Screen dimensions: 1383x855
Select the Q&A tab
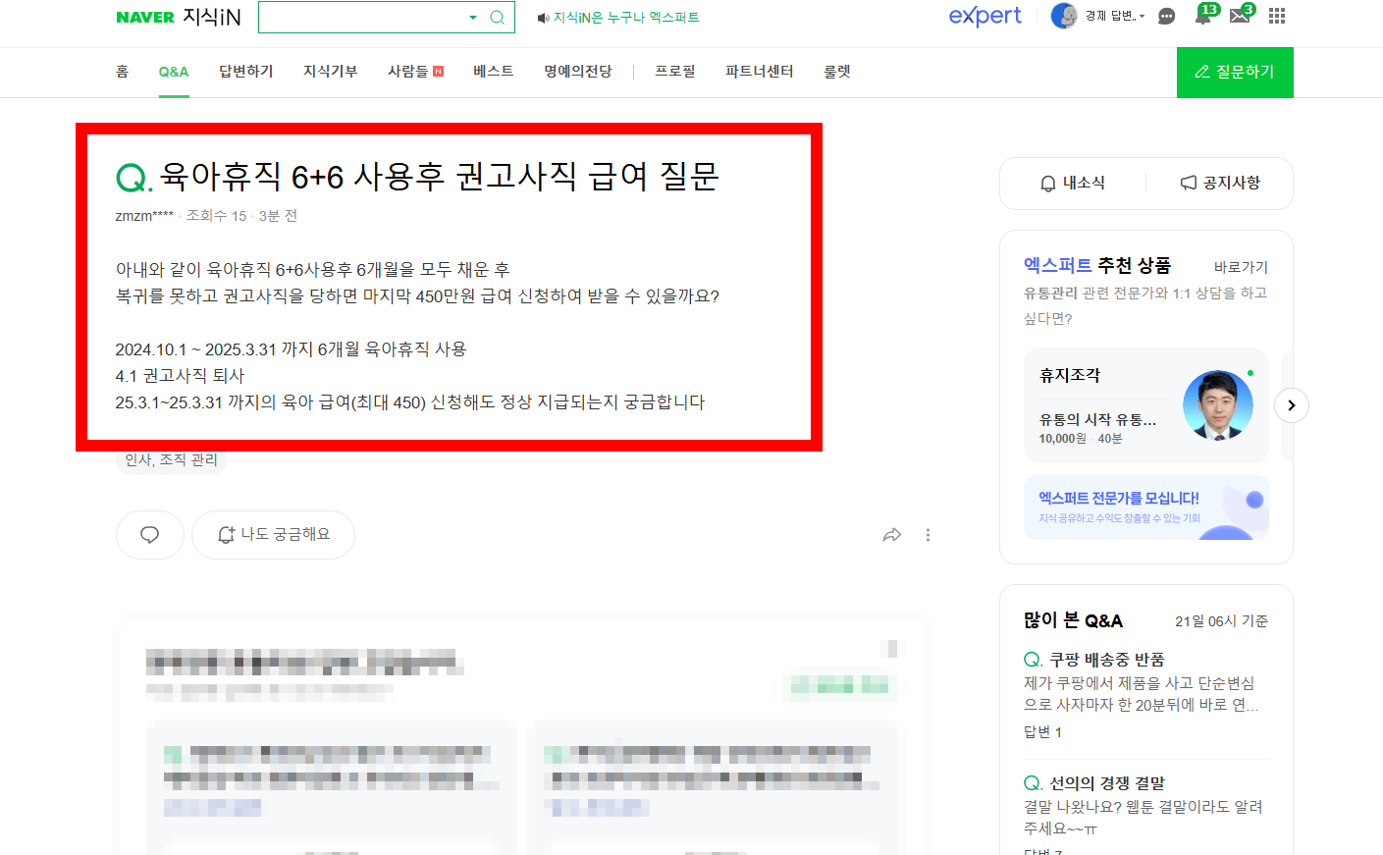174,72
